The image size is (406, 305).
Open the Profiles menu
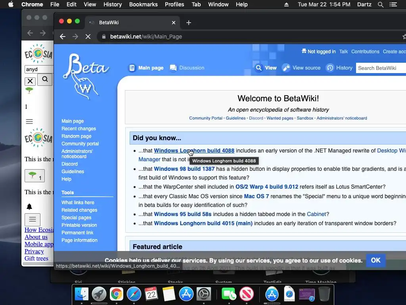tap(174, 4)
